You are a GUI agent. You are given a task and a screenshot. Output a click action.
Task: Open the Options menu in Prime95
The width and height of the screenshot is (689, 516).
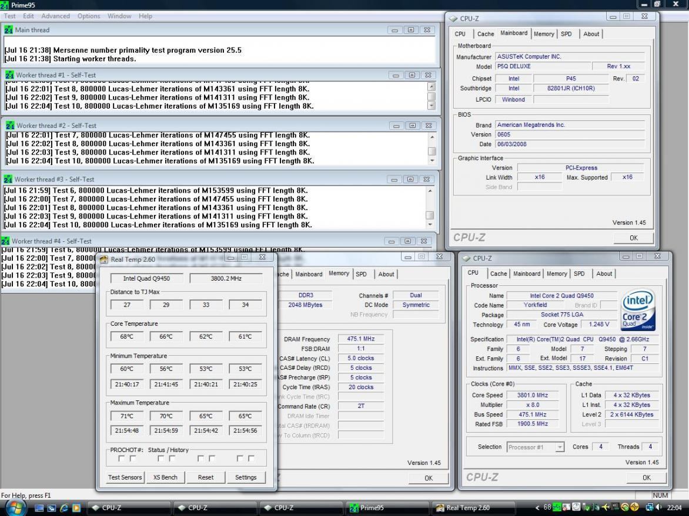pyautogui.click(x=89, y=16)
